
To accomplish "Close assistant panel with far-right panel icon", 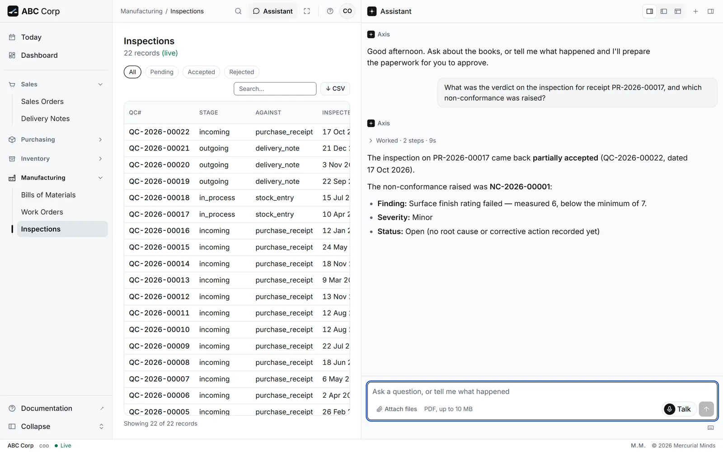I will [x=710, y=11].
